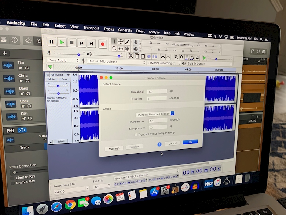Select the Time Shift tool

click(x=121, y=49)
